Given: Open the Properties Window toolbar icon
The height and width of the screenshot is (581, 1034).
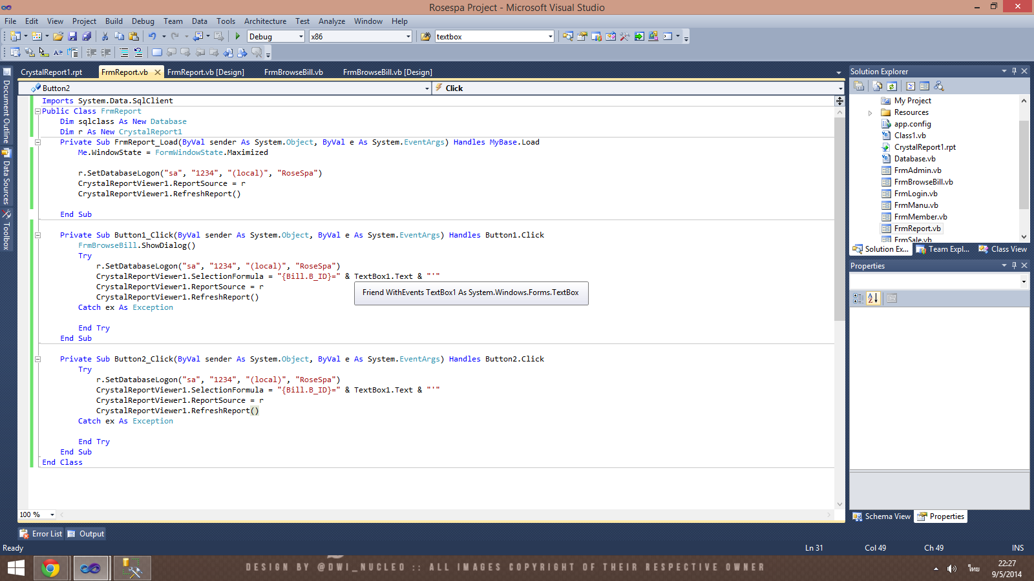Looking at the screenshot, I should tap(582, 36).
